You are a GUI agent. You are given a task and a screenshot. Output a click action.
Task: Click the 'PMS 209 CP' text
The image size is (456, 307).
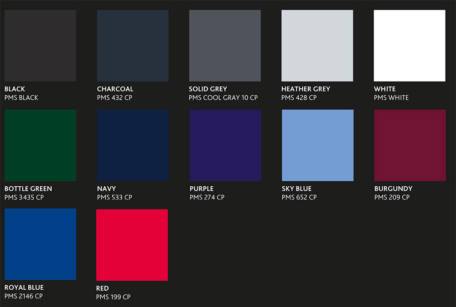392,197
